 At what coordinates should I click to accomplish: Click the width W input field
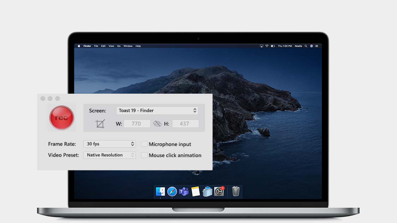(137, 124)
